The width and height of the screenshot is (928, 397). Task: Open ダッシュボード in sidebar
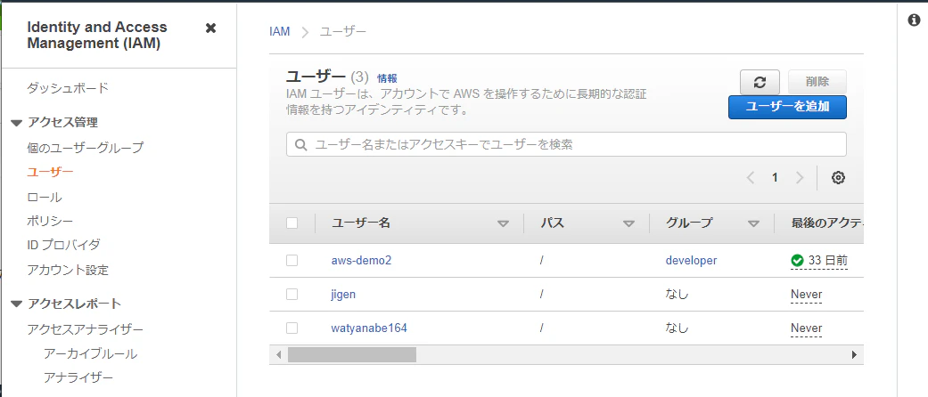point(68,88)
